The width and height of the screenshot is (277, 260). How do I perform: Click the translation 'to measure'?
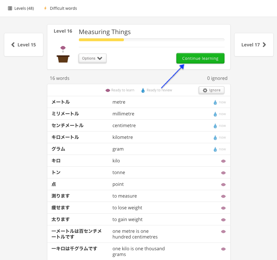pyautogui.click(x=125, y=196)
